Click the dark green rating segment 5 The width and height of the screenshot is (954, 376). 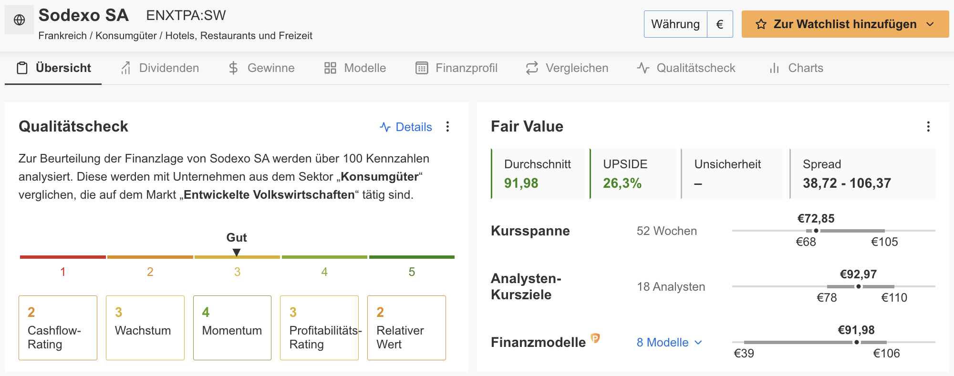pyautogui.click(x=412, y=257)
